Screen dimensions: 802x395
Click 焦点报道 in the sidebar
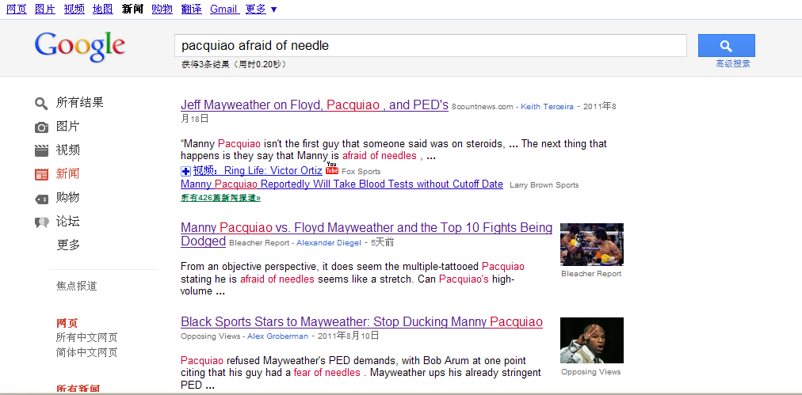point(77,287)
